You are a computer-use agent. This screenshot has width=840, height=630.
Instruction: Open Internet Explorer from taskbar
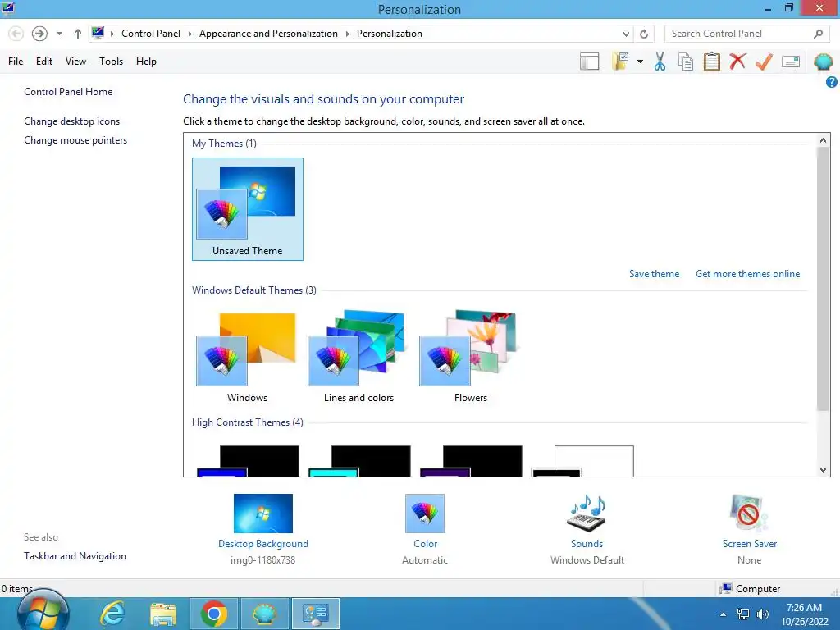[112, 614]
